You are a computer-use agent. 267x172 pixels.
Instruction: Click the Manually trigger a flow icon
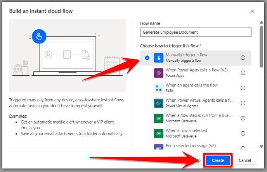pyautogui.click(x=158, y=58)
